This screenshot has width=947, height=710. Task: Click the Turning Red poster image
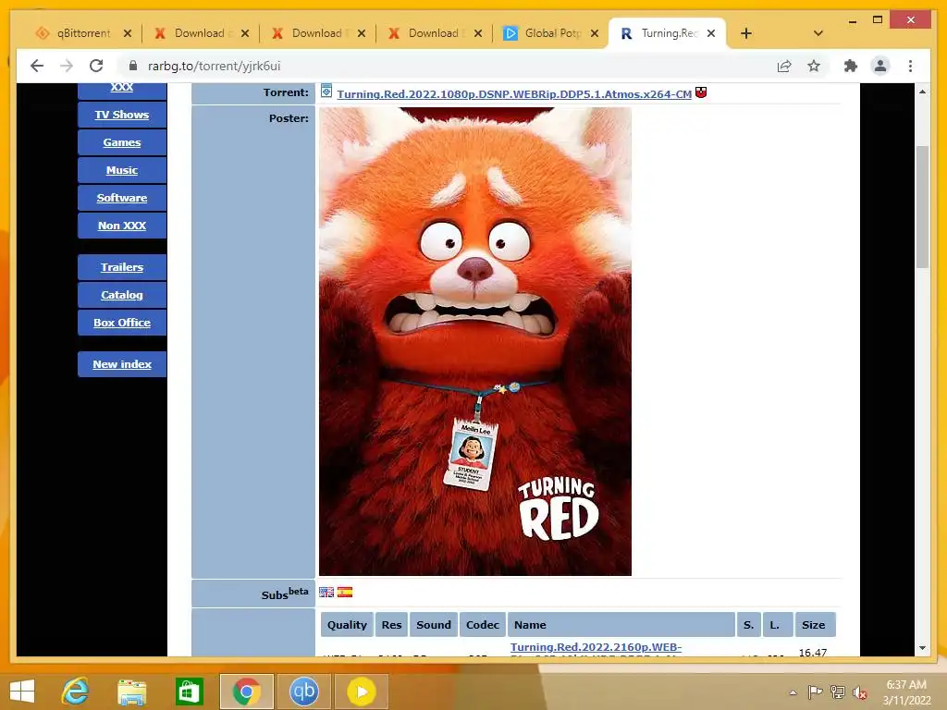[475, 341]
